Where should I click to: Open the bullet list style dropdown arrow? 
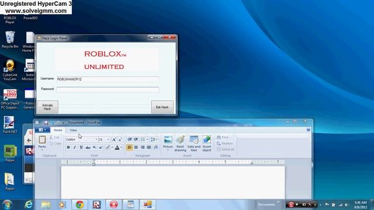pyautogui.click(x=147, y=139)
